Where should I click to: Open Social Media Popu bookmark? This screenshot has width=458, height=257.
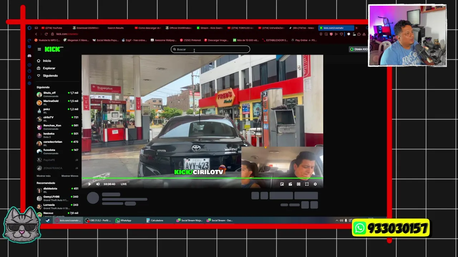[x=106, y=40]
